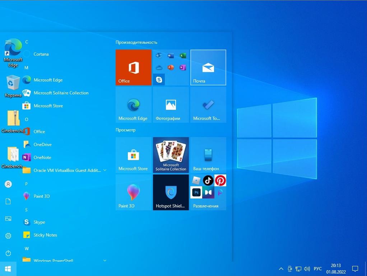Click the Dolby icon in Развлечения tile
367x276 pixels.
pyautogui.click(x=208, y=192)
